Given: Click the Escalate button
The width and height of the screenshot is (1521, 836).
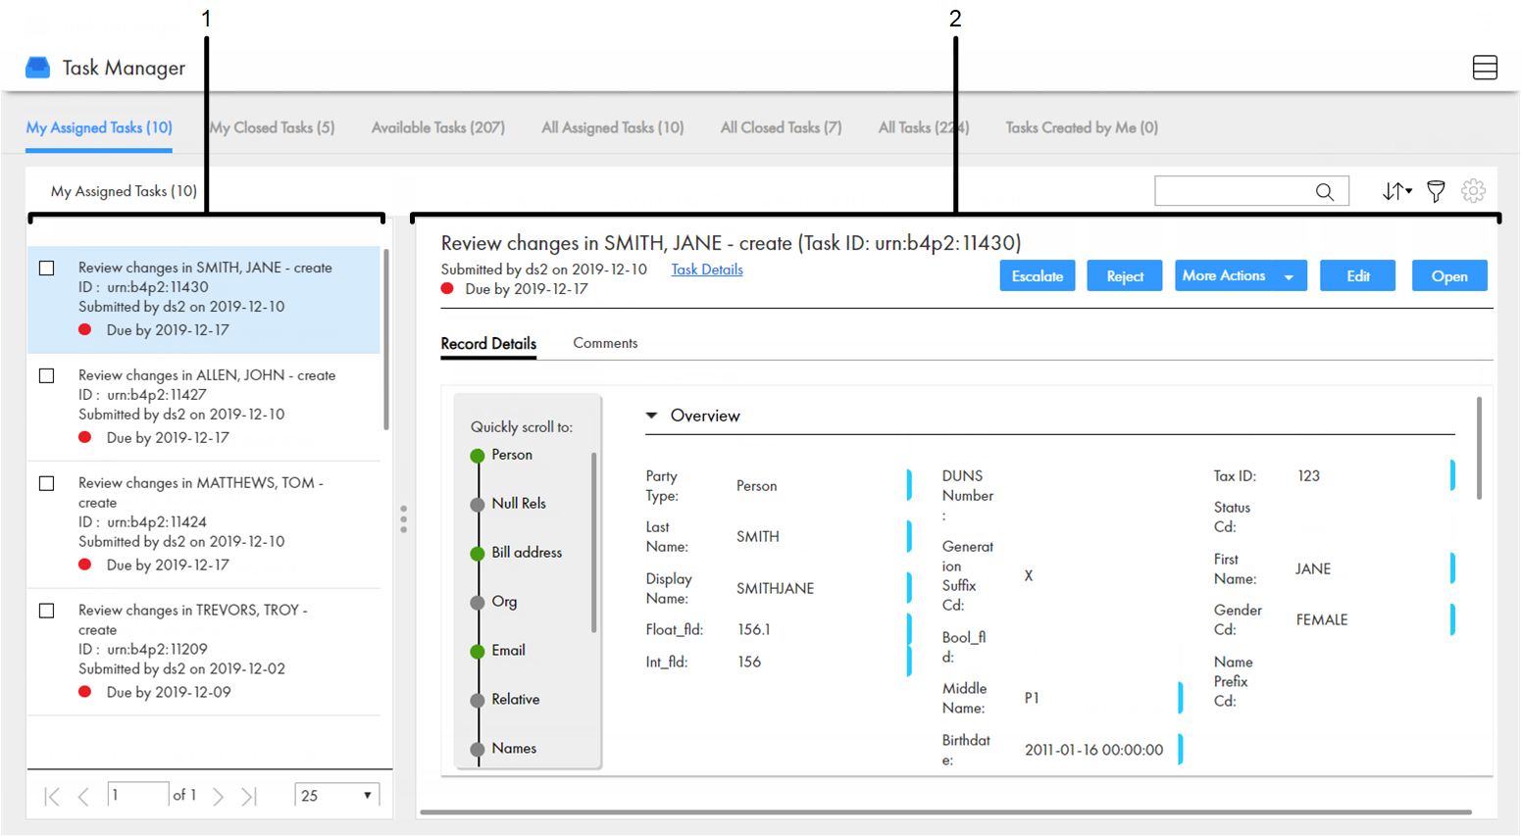Looking at the screenshot, I should click(1037, 276).
